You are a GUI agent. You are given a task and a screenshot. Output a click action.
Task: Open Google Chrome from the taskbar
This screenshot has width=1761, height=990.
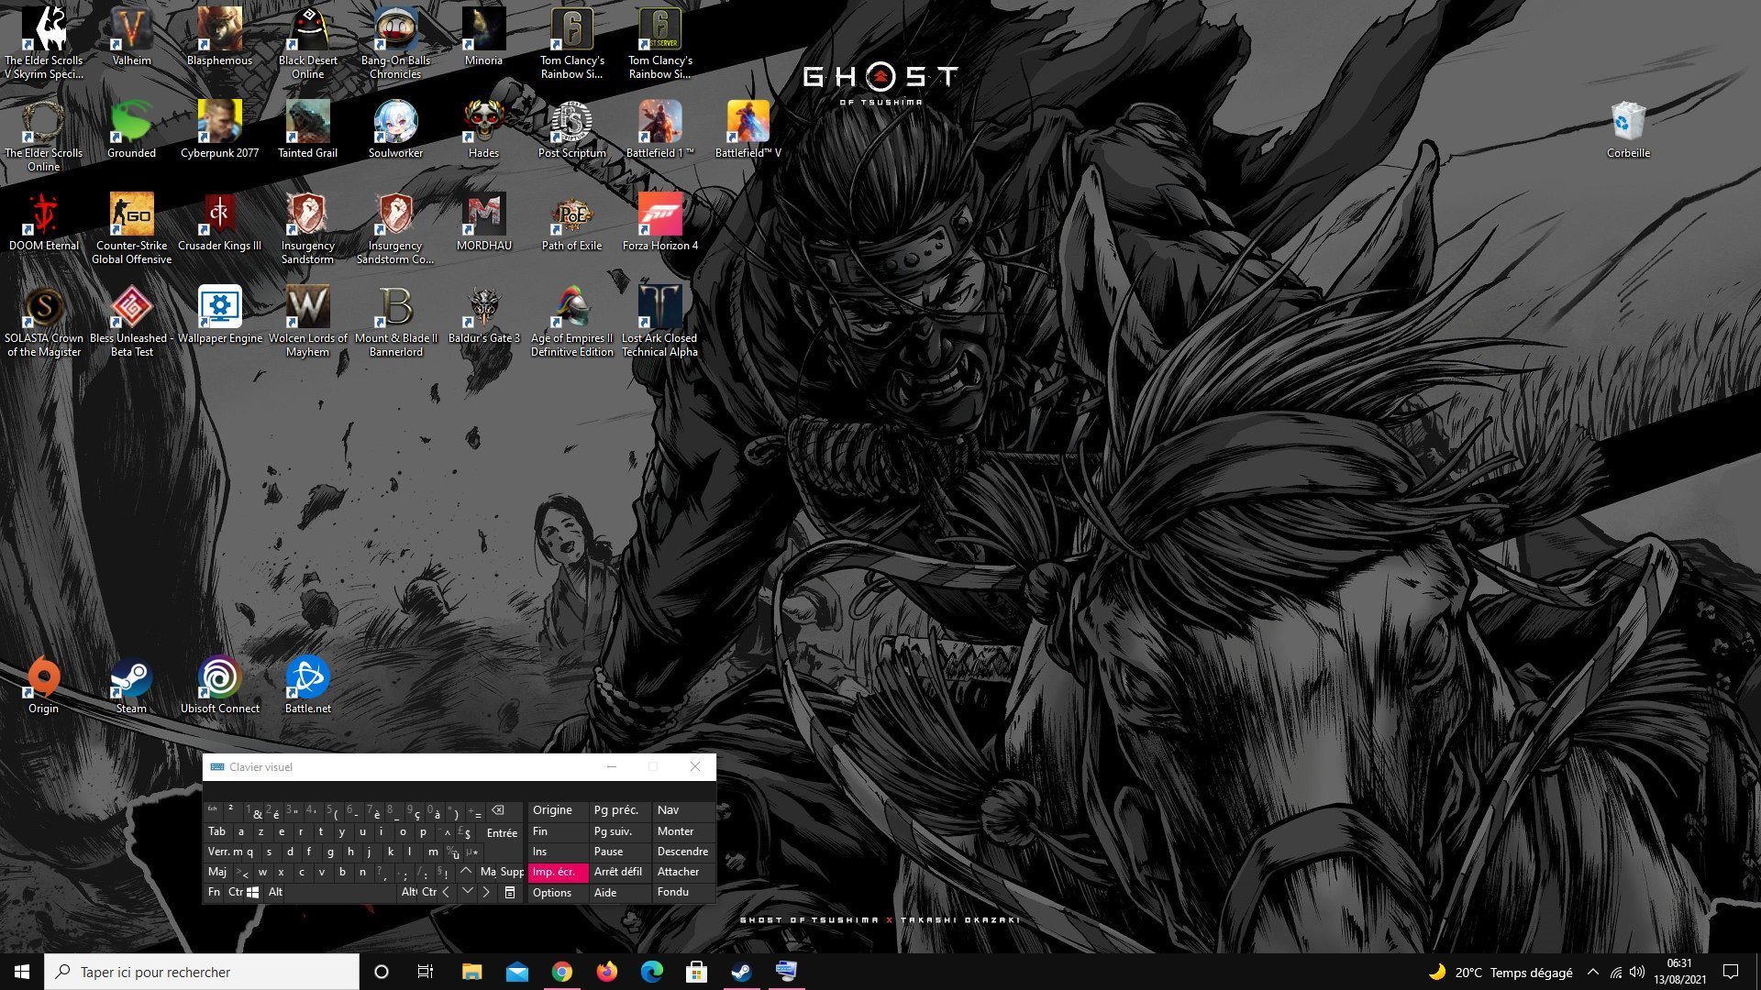[x=561, y=972]
